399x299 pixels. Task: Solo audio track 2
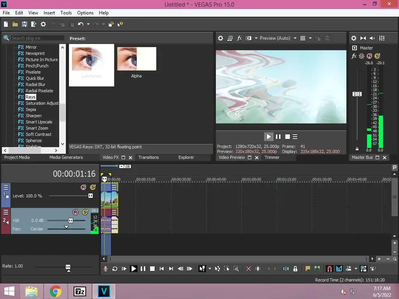point(85,212)
